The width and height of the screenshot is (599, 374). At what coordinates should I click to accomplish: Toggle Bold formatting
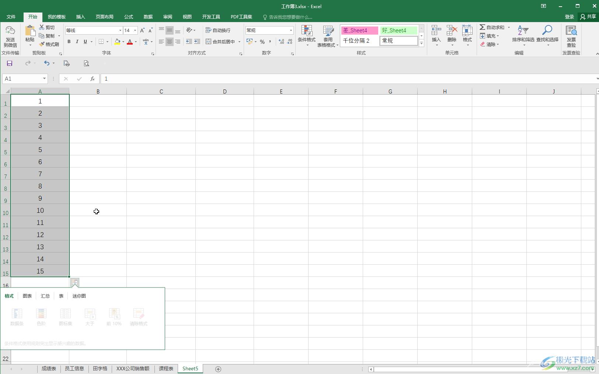pos(69,42)
